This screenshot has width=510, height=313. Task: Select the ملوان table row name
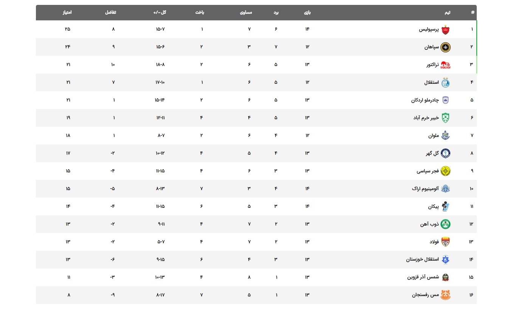[x=434, y=136]
